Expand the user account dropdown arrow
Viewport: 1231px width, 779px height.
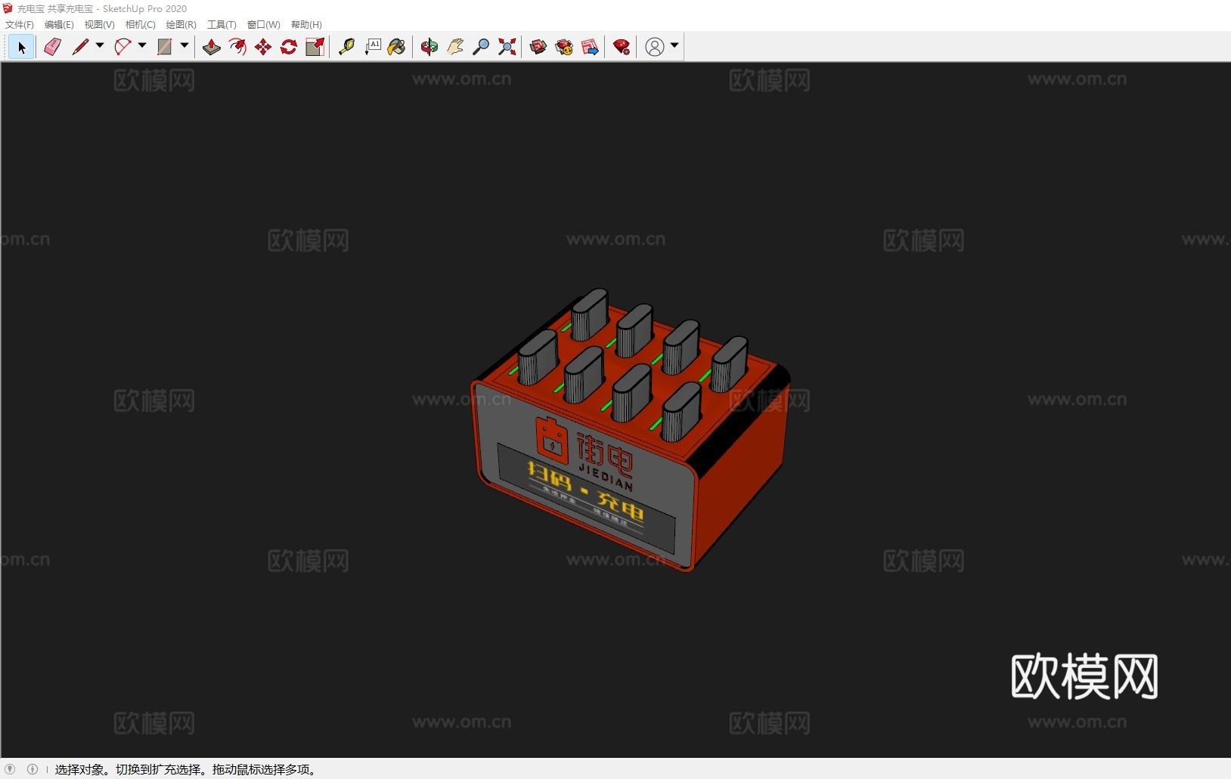(674, 46)
